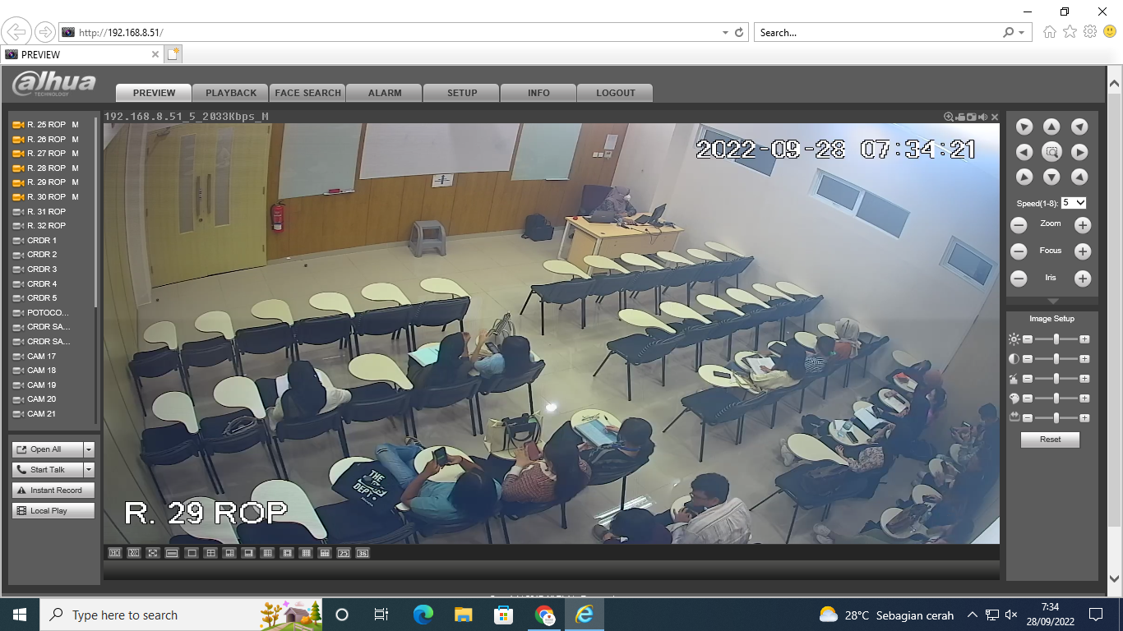Screen dimensions: 1123x631
Task: Increase Focus with its plus button
Action: (x=1083, y=252)
